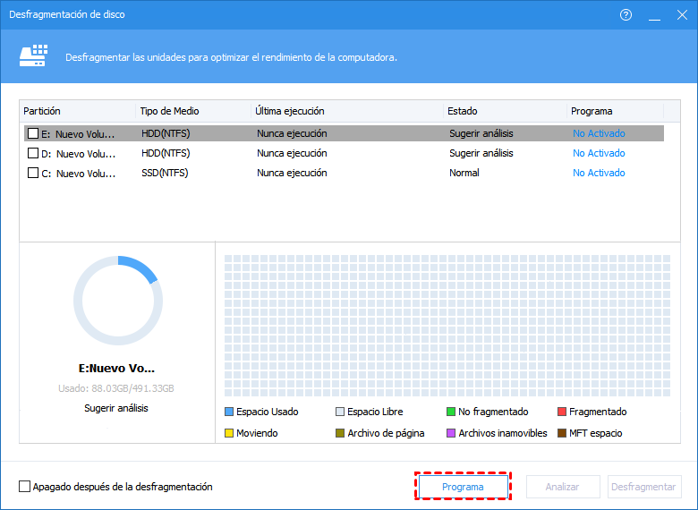
Task: Close the Desfragmentación de disco window
Action: pyautogui.click(x=678, y=15)
